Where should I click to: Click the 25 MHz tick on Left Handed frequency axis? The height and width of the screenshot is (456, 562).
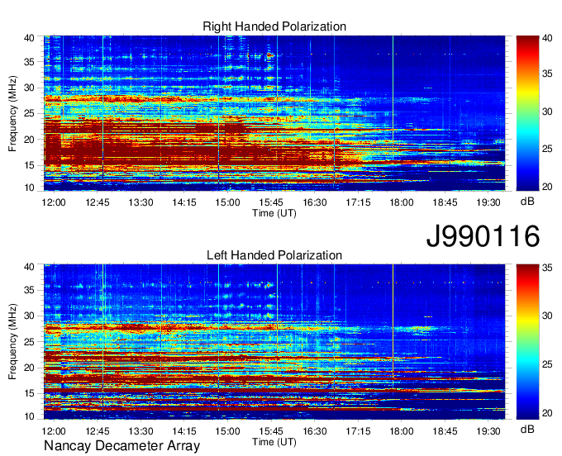click(29, 342)
